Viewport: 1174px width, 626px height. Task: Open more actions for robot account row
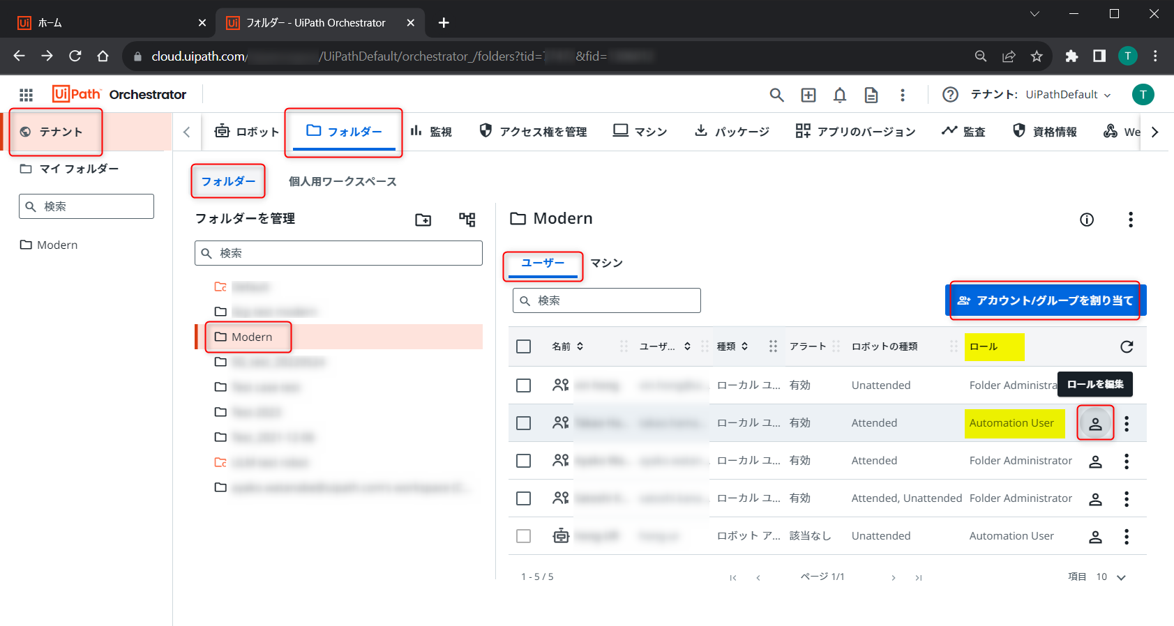point(1127,536)
